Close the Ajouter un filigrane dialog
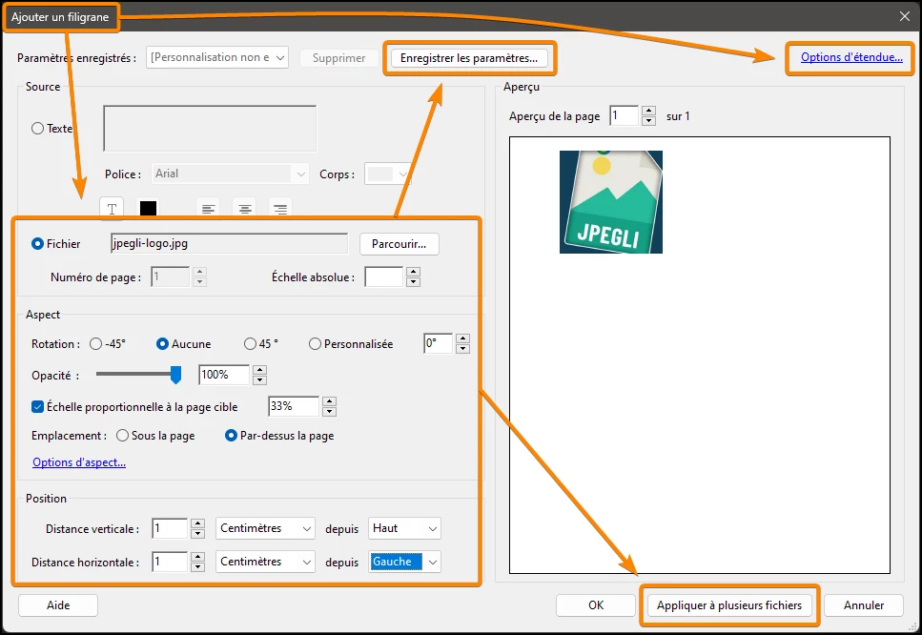 click(904, 16)
